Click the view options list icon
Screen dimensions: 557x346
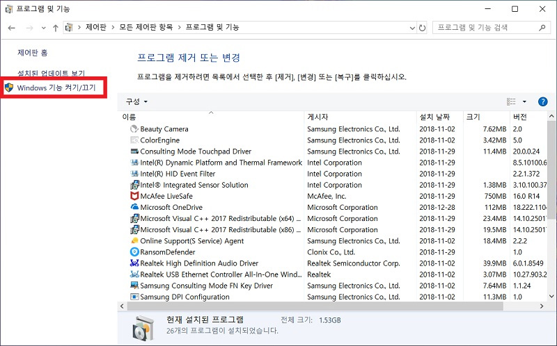point(511,101)
